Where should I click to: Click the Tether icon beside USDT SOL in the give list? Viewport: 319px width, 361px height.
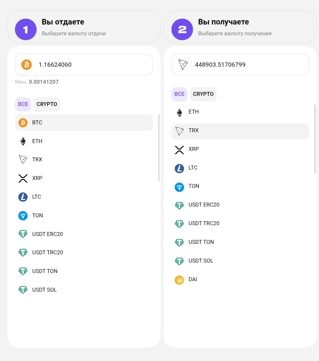click(x=23, y=290)
